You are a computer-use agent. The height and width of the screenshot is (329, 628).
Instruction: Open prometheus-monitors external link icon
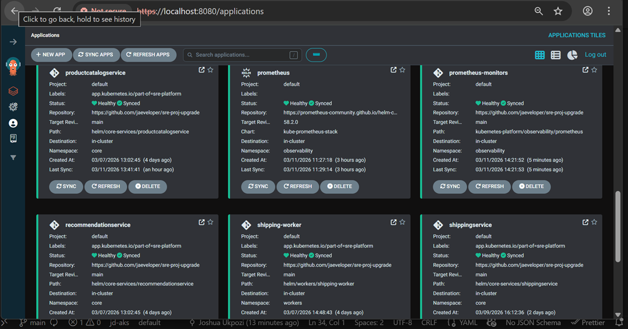pyautogui.click(x=585, y=70)
